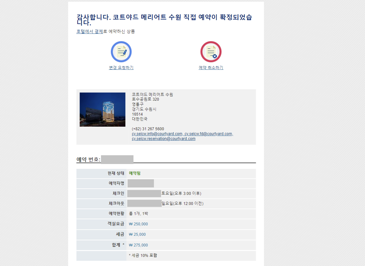This screenshot has height=266, width=365.
Task: Click the 예약됨 status text
Action: click(x=135, y=173)
